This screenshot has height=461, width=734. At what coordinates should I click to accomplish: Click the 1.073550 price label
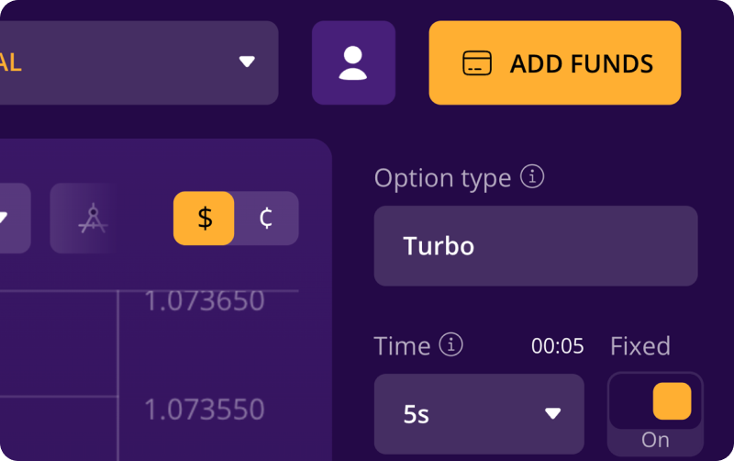(205, 410)
